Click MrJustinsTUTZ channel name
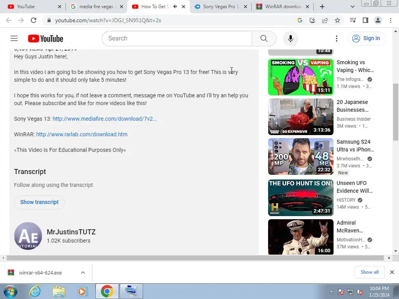 point(71,232)
